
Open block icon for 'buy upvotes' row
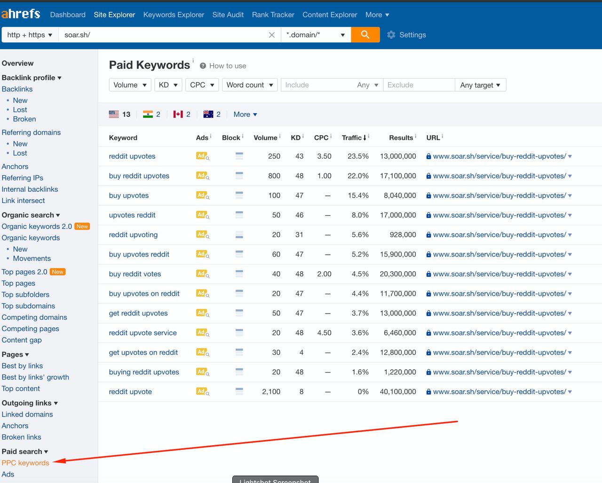239,195
